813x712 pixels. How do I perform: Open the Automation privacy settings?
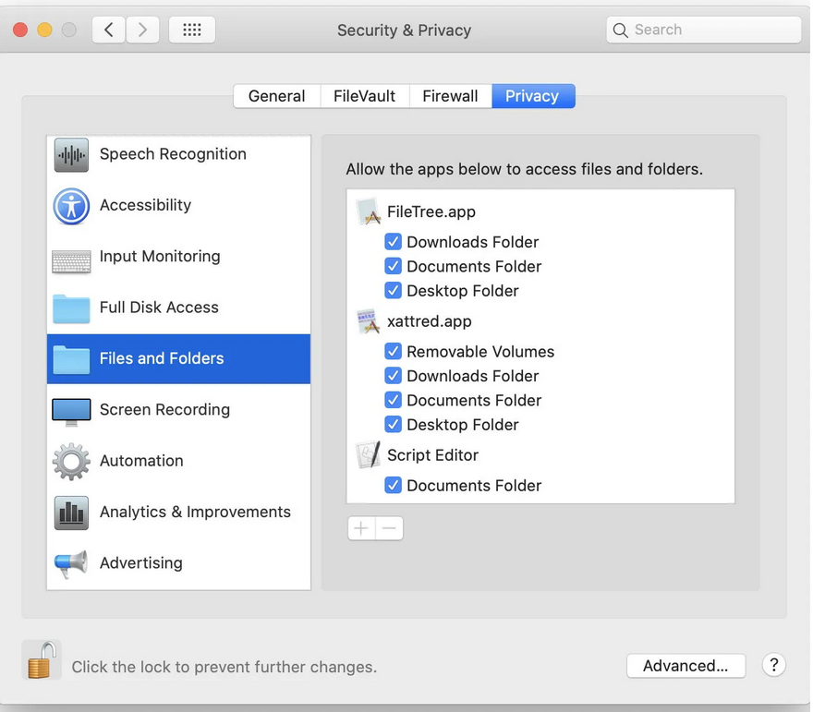tap(141, 461)
